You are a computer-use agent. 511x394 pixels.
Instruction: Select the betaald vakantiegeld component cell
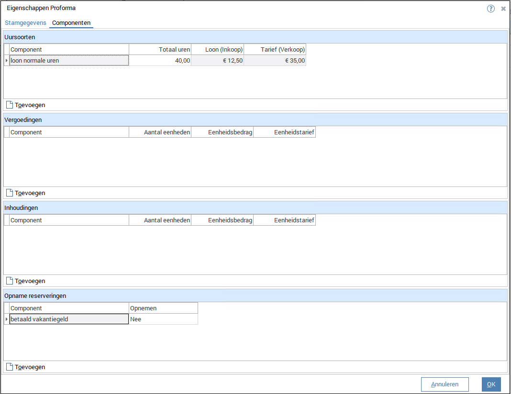click(x=69, y=319)
